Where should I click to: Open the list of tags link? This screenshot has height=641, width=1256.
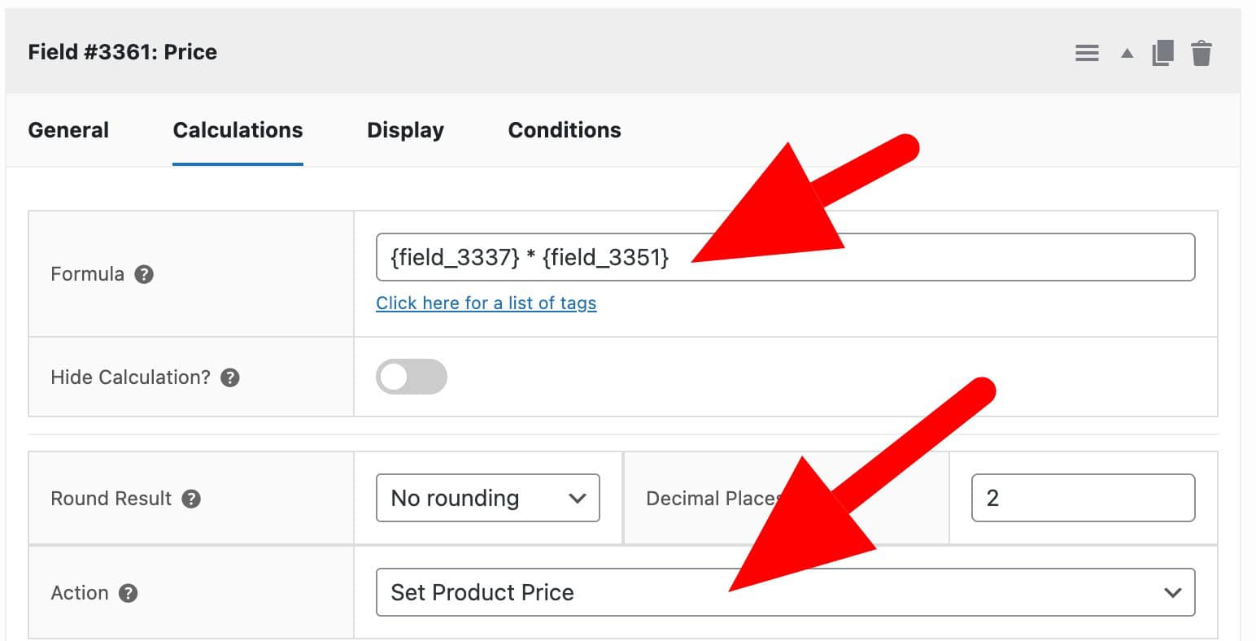click(x=486, y=303)
